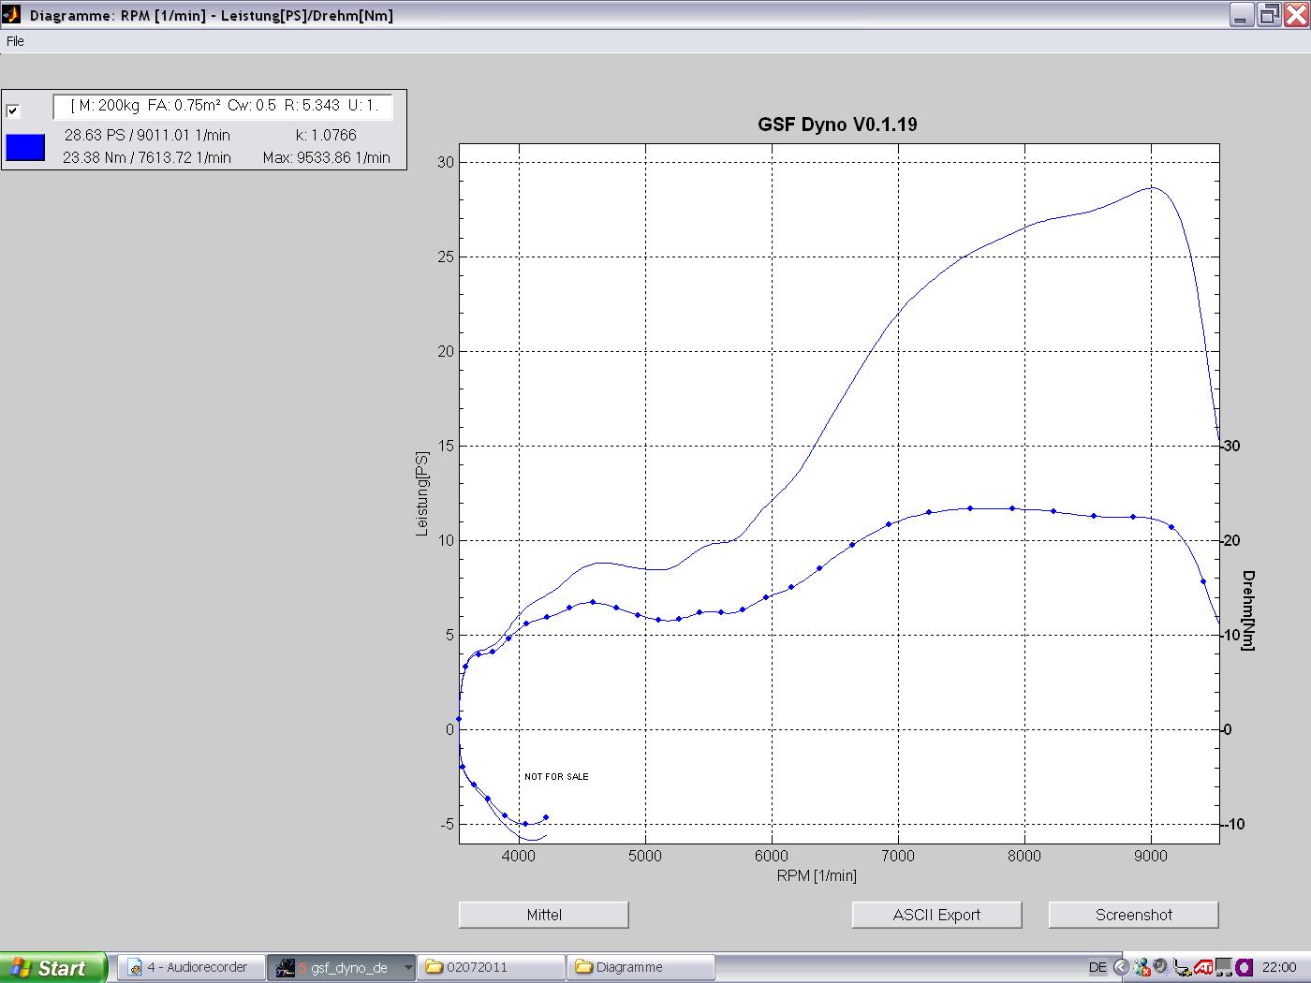The height and width of the screenshot is (983, 1311).
Task: Expand the gsf_dyno_de taskbar group
Action: pyautogui.click(x=407, y=967)
